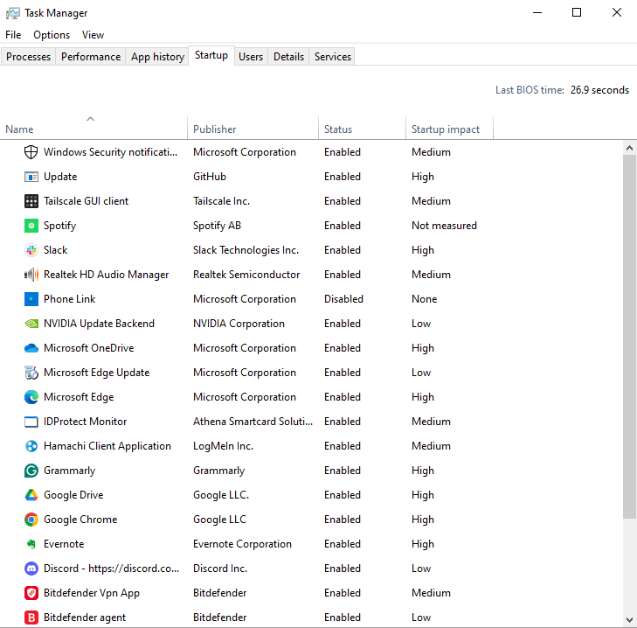This screenshot has height=628, width=637.
Task: Open the Options menu
Action: pos(52,35)
